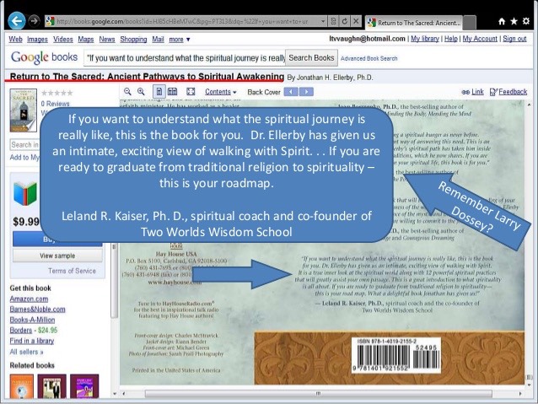This screenshot has height=404, width=538.
Task: Go to Web in Google navigation
Action: pos(15,39)
